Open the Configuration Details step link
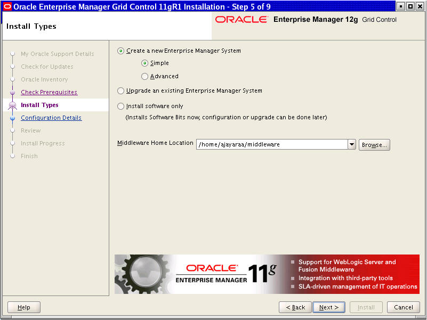The image size is (427, 320). [x=51, y=118]
